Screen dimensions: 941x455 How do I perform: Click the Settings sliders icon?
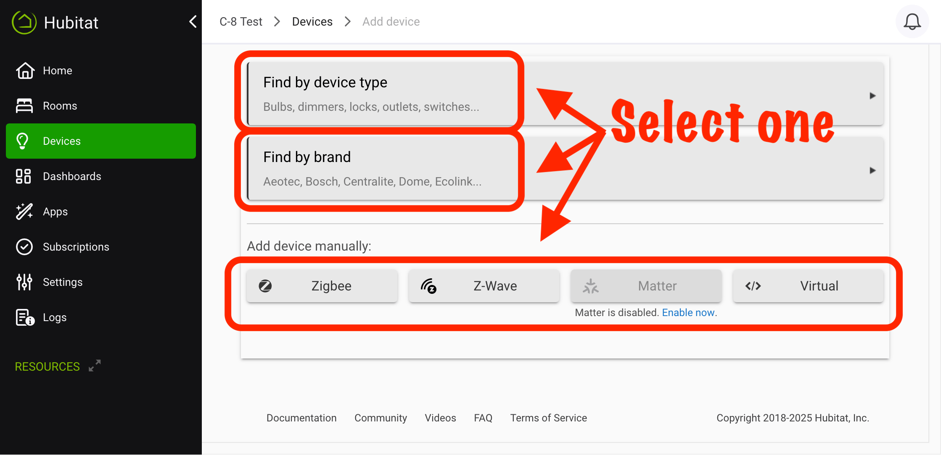(24, 282)
